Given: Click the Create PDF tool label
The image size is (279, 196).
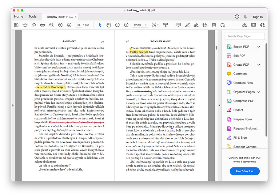Looking at the screenshot, I should pyautogui.click(x=241, y=65).
